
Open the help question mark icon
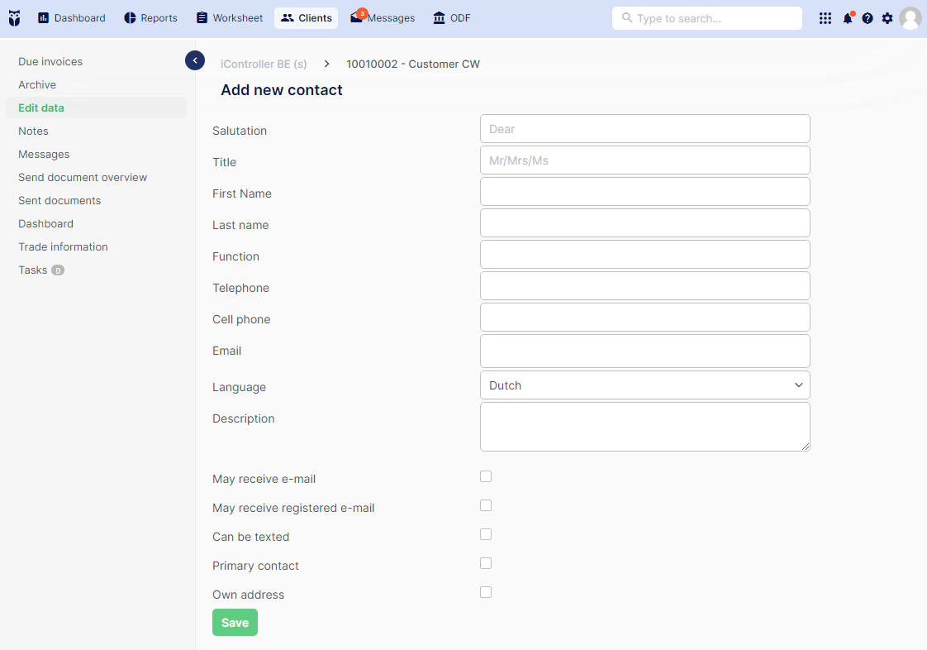pyautogui.click(x=868, y=18)
